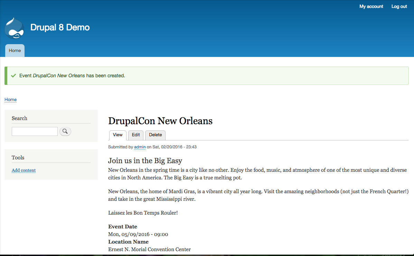Open the admin author link
This screenshot has height=256, width=414.
(x=140, y=147)
